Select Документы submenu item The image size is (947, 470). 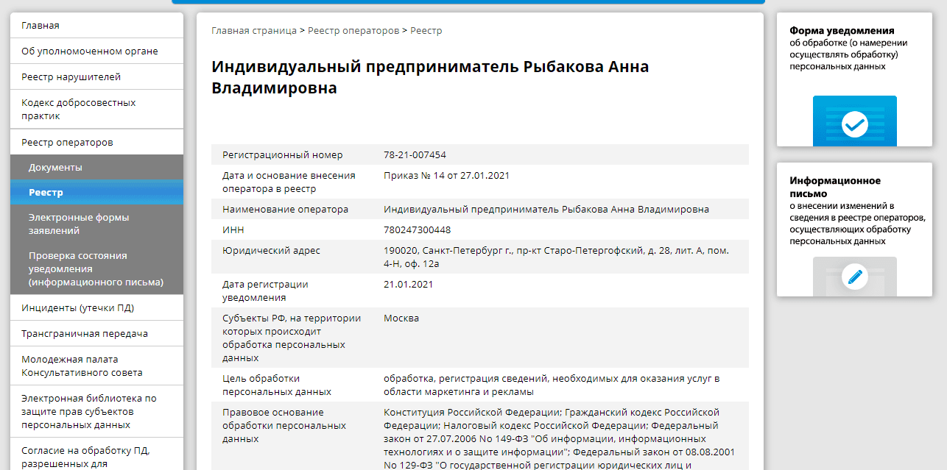[x=55, y=168]
